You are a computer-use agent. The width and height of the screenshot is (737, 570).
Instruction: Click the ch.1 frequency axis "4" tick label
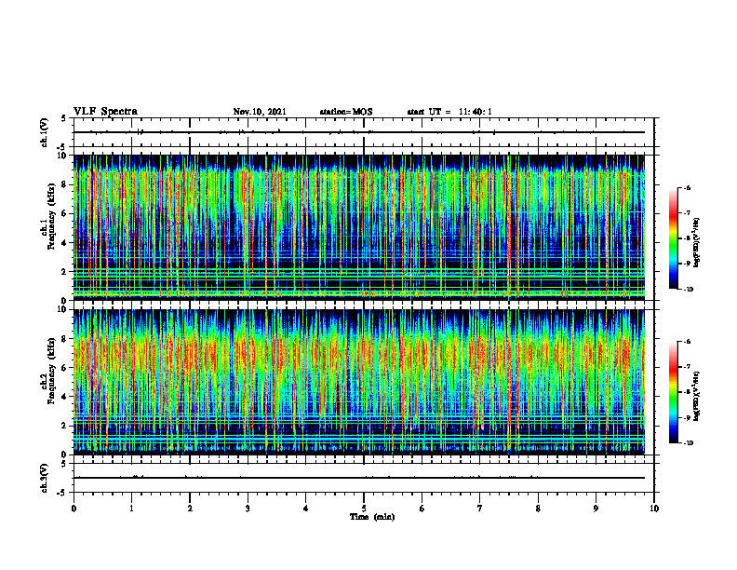click(x=64, y=243)
